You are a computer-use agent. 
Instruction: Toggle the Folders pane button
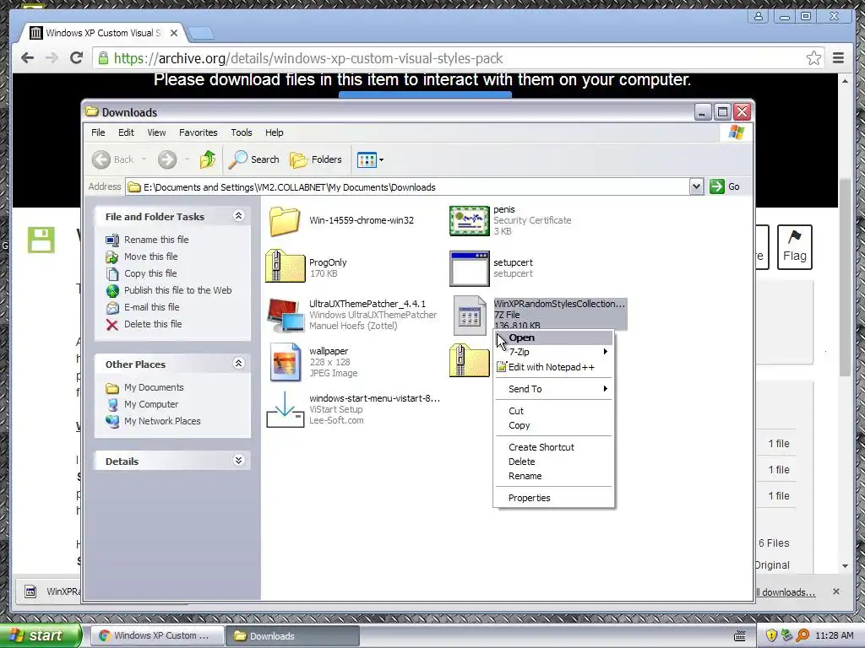(x=316, y=159)
